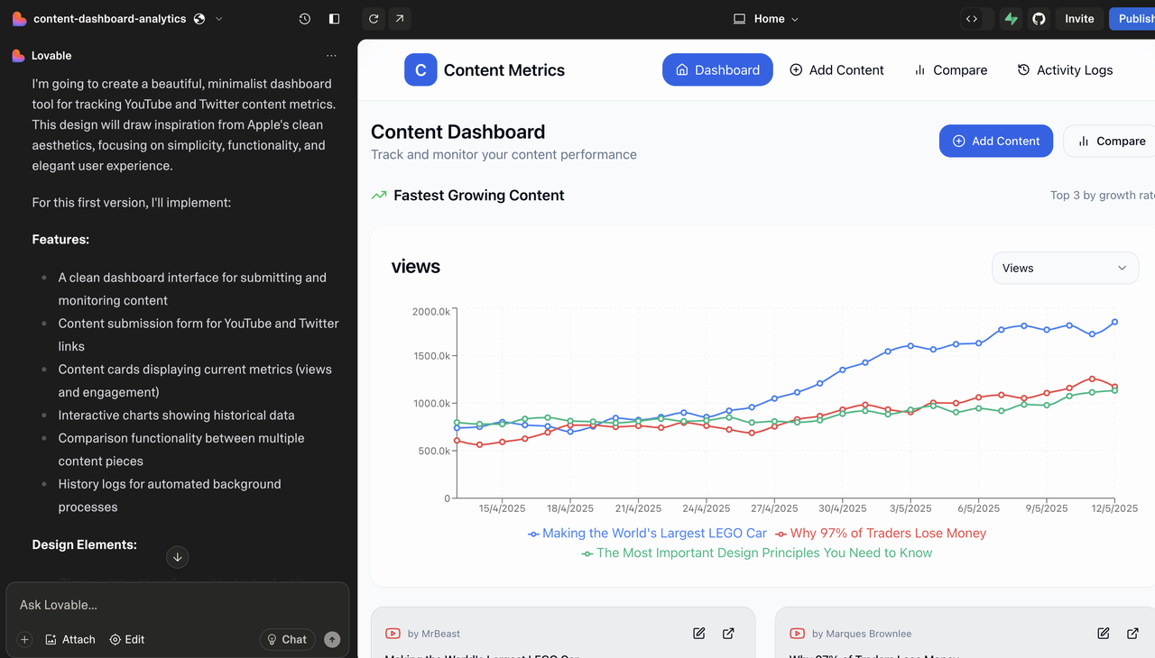1155x658 pixels.
Task: Reload the preview with refresh icon
Action: (374, 19)
